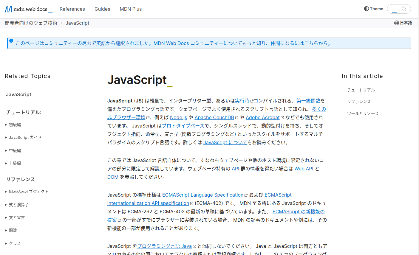The width and height of the screenshot is (419, 255).
Task: Expand the 中級編 sidebar section
Action: tap(13, 150)
